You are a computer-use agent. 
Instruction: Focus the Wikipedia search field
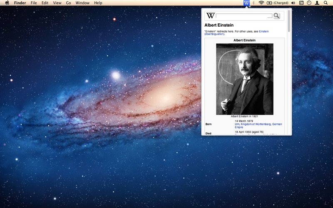click(x=244, y=16)
